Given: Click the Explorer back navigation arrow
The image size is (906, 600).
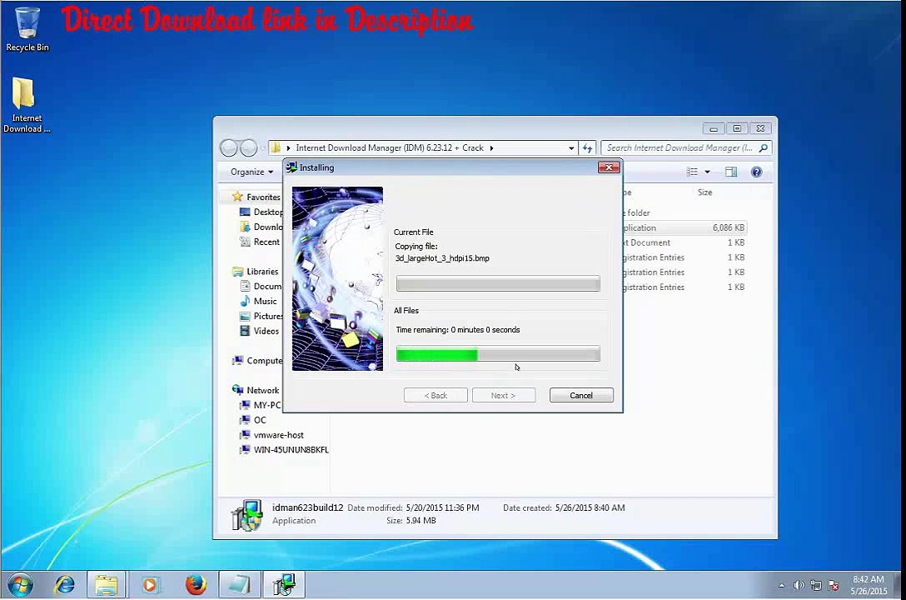Looking at the screenshot, I should [229, 148].
